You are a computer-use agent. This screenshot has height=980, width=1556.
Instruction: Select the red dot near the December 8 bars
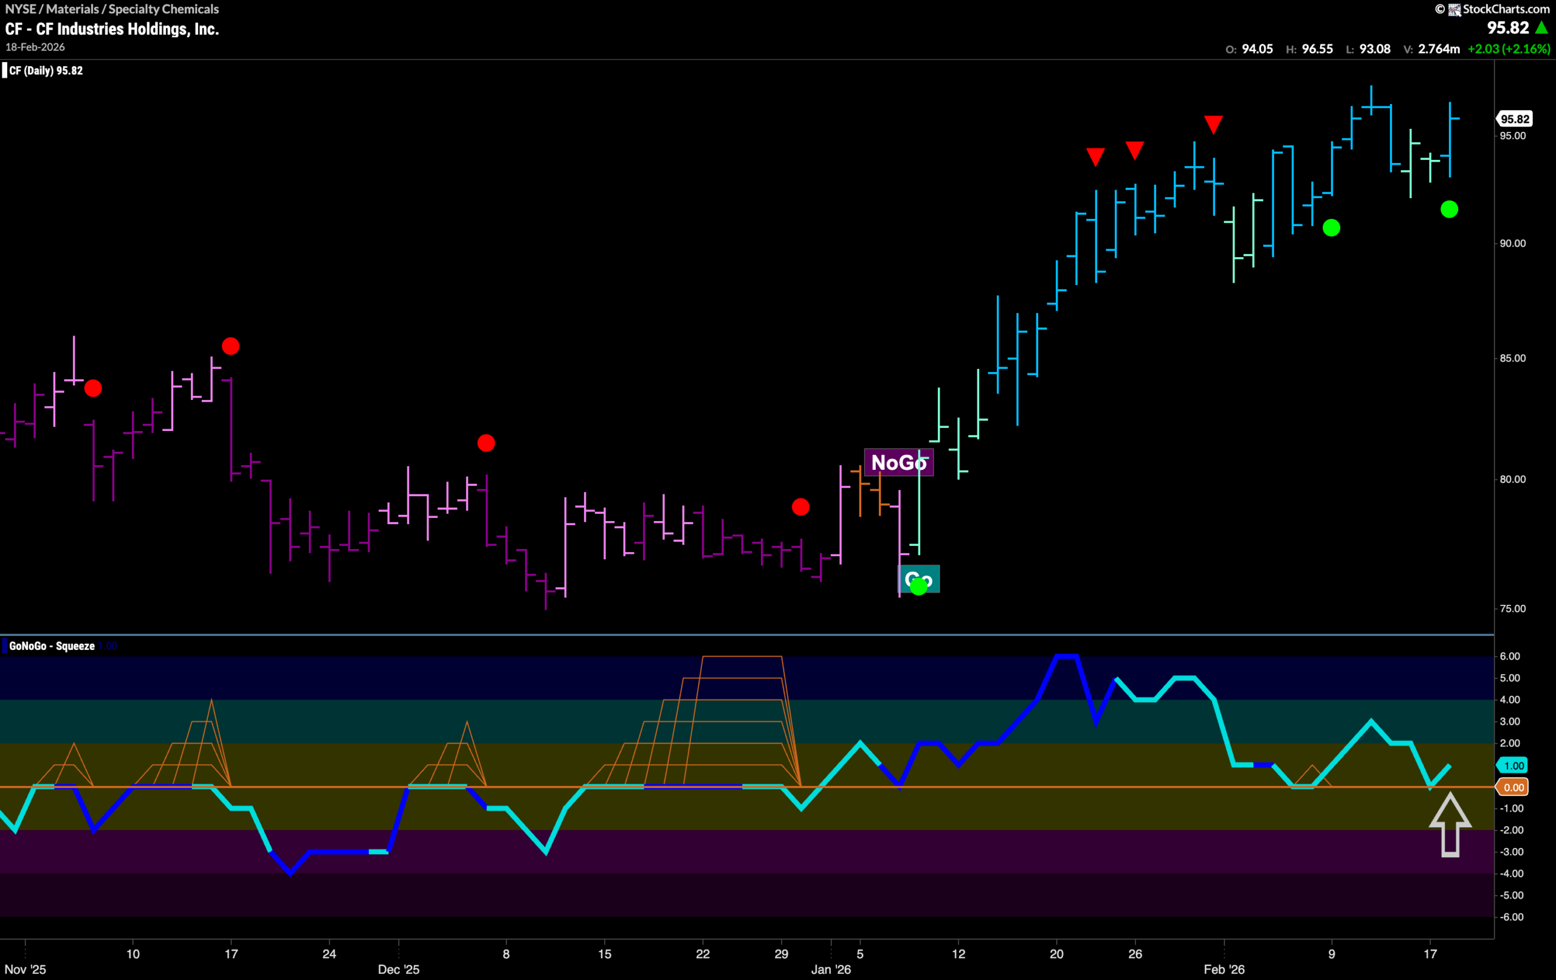486,442
